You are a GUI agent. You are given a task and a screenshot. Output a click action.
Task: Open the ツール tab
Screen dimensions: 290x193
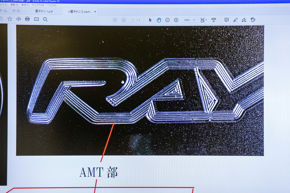click(16, 11)
